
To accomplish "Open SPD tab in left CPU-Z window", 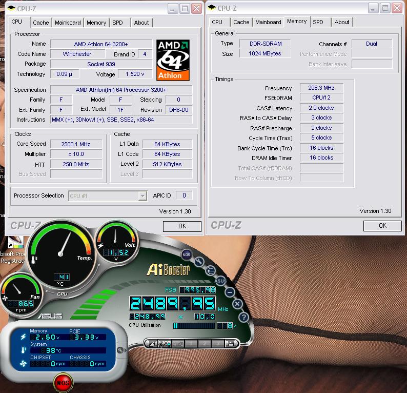I will 117,23.
